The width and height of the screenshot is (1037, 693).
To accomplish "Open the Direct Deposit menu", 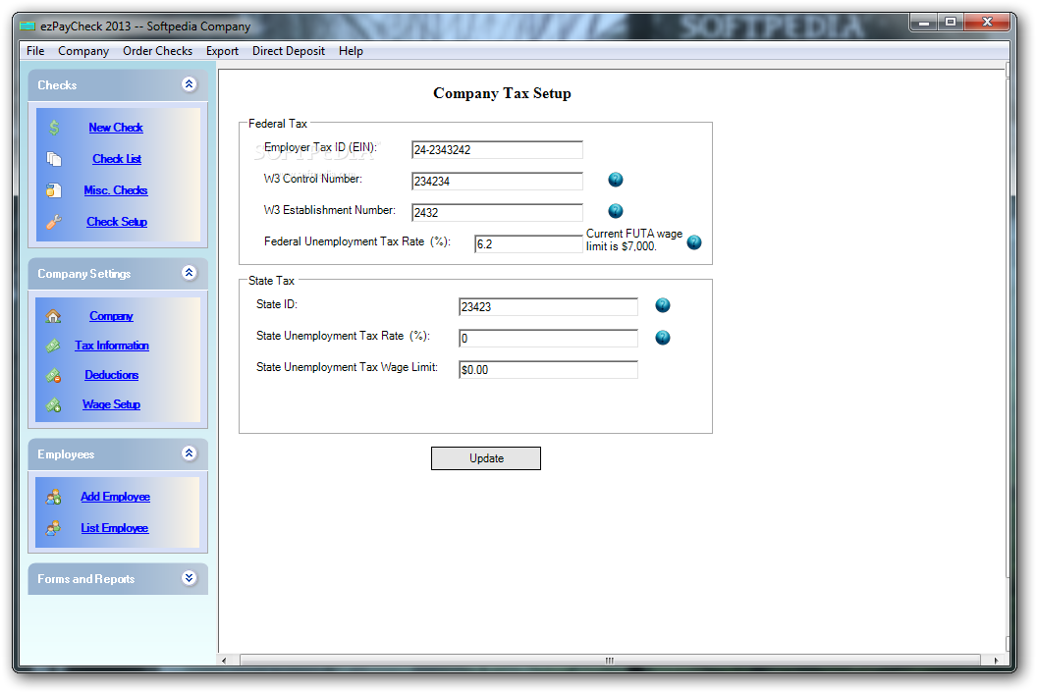I will tap(289, 51).
